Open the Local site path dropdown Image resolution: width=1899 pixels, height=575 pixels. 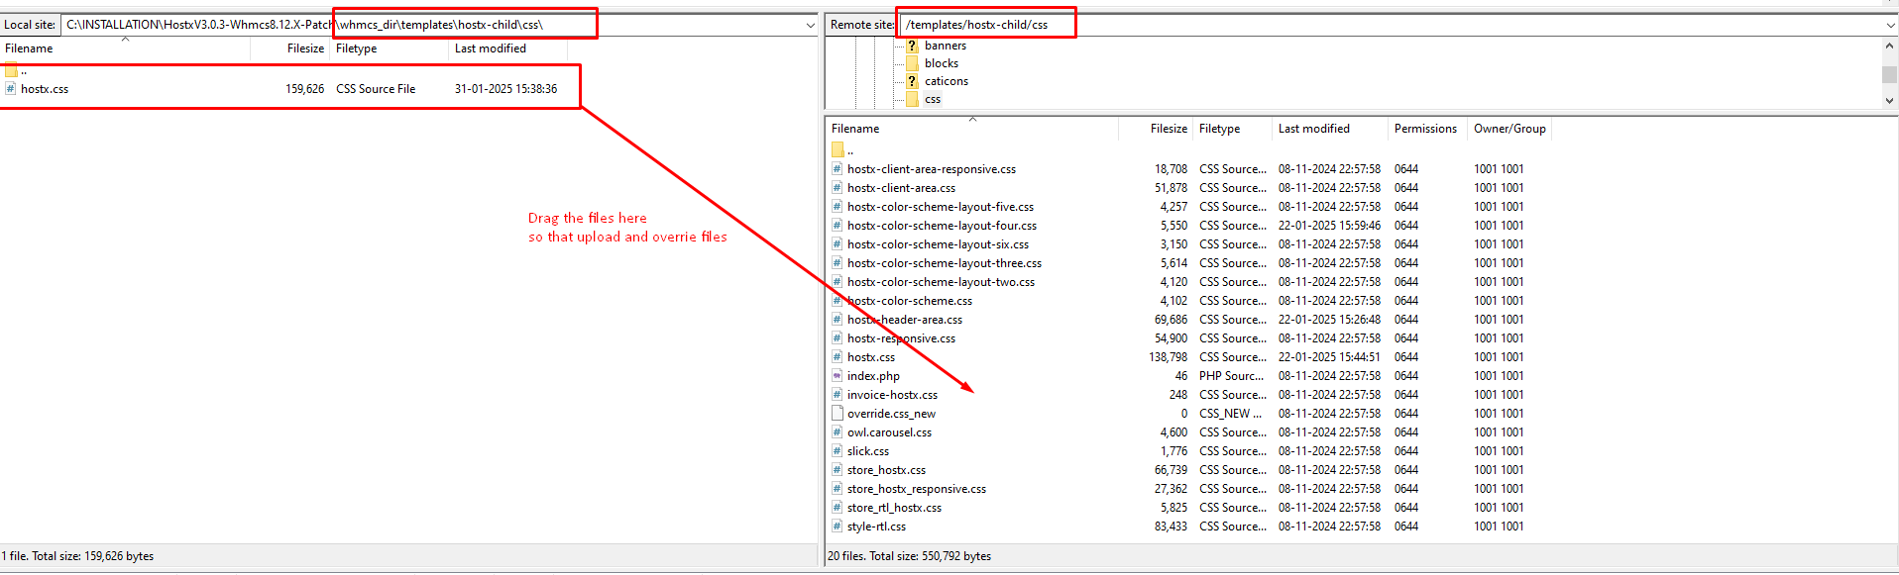[x=810, y=25]
